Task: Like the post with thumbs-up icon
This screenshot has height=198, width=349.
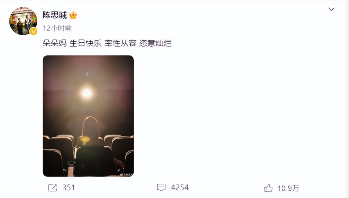Action: [x=268, y=188]
